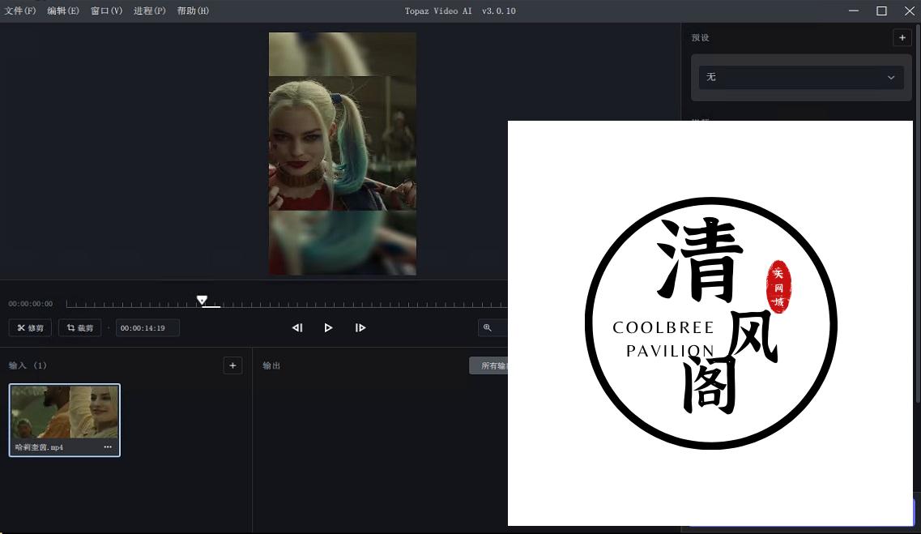Screen dimensions: 921x534
Task: Open the 编辑(E) menu
Action: [x=63, y=11]
